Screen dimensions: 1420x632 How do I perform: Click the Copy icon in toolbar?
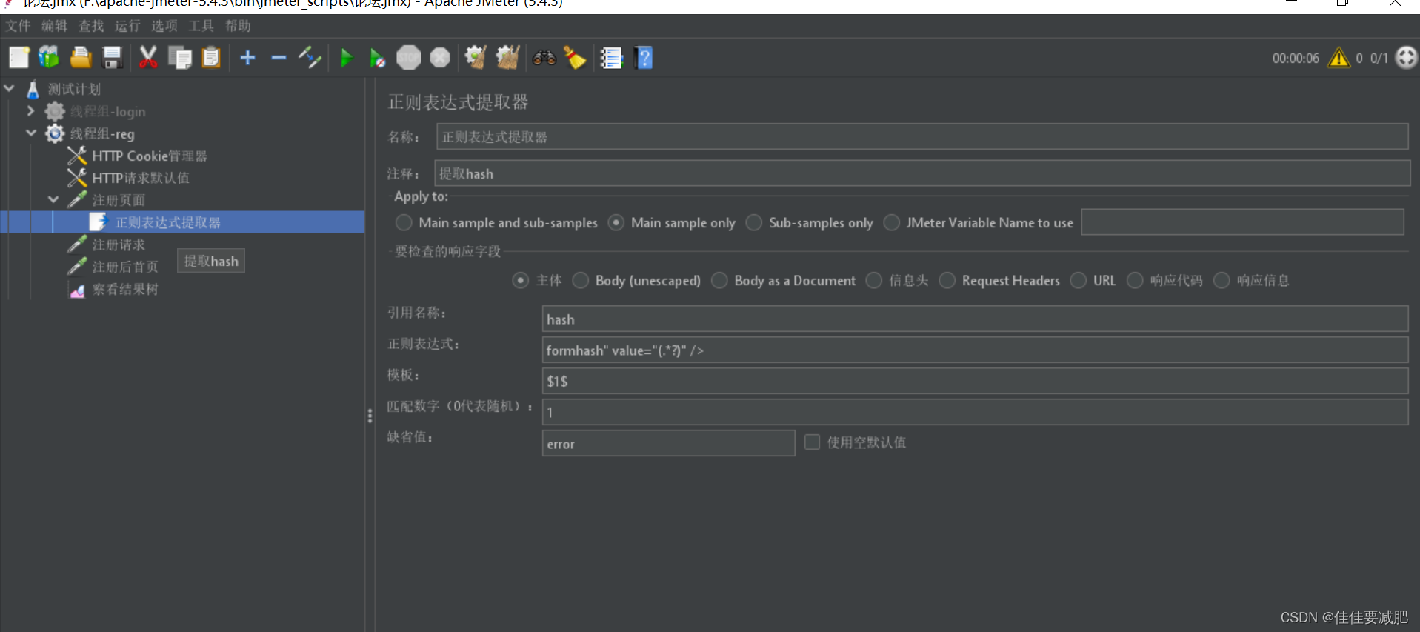pyautogui.click(x=180, y=58)
